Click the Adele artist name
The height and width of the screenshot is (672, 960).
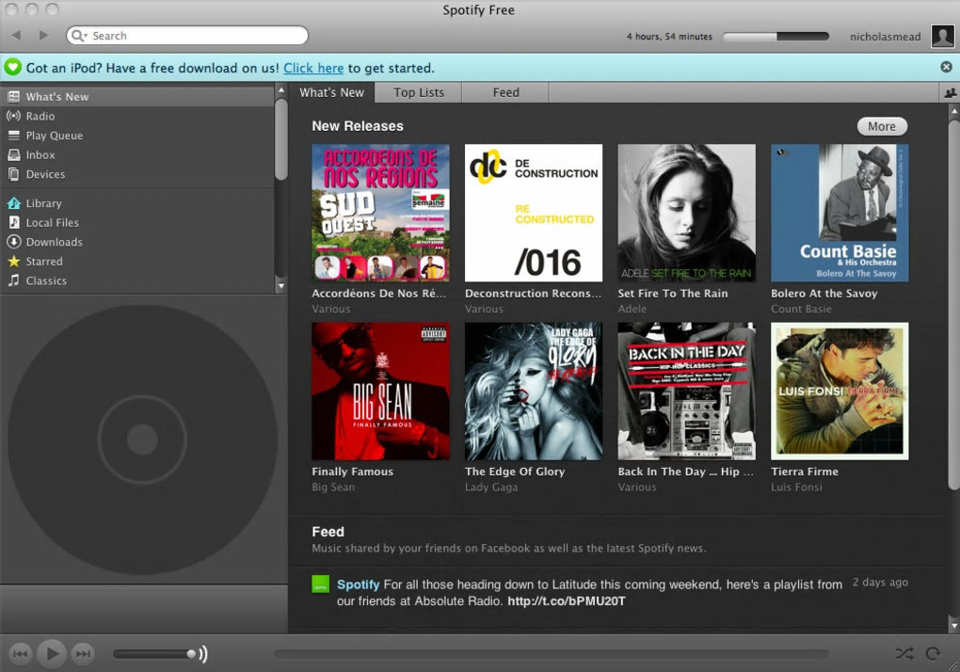(632, 309)
